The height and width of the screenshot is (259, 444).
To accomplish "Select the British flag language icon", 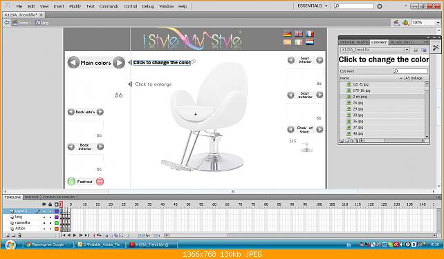I will (299, 34).
